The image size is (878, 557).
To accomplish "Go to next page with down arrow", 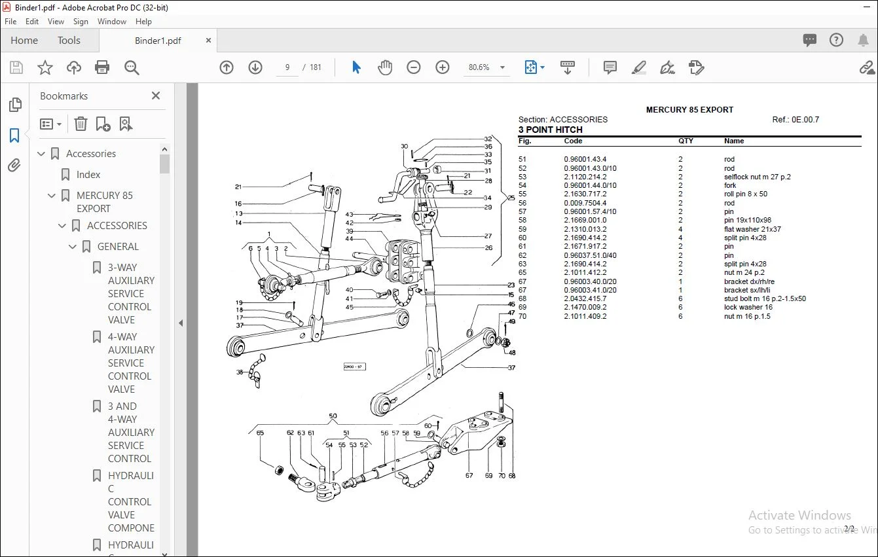I will (x=255, y=67).
